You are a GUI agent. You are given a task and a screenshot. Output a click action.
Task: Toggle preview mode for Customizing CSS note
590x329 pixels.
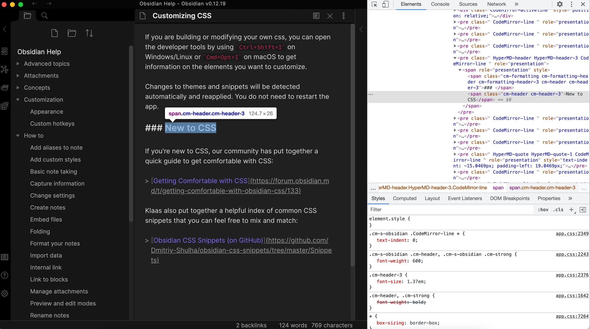(316, 16)
